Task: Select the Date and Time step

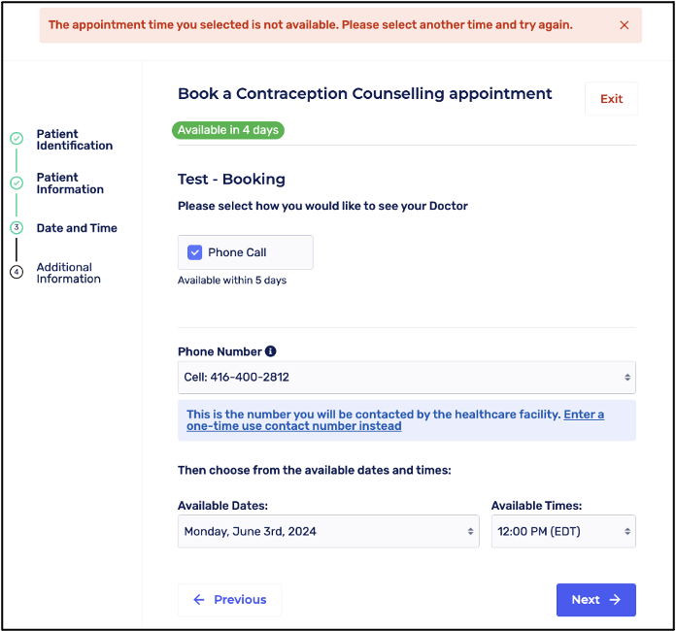Action: click(x=77, y=228)
